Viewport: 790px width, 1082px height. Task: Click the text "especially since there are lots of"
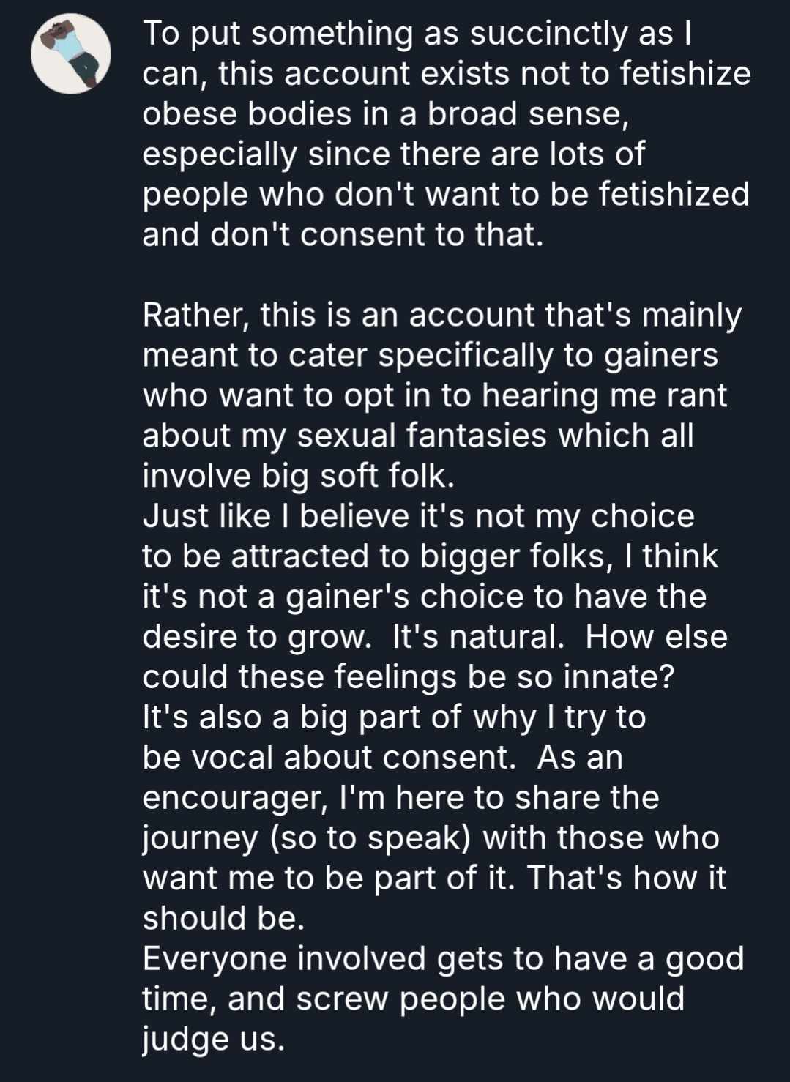(x=393, y=154)
